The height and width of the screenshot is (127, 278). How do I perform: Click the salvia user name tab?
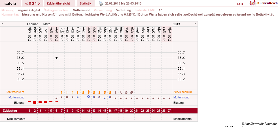[10, 3]
